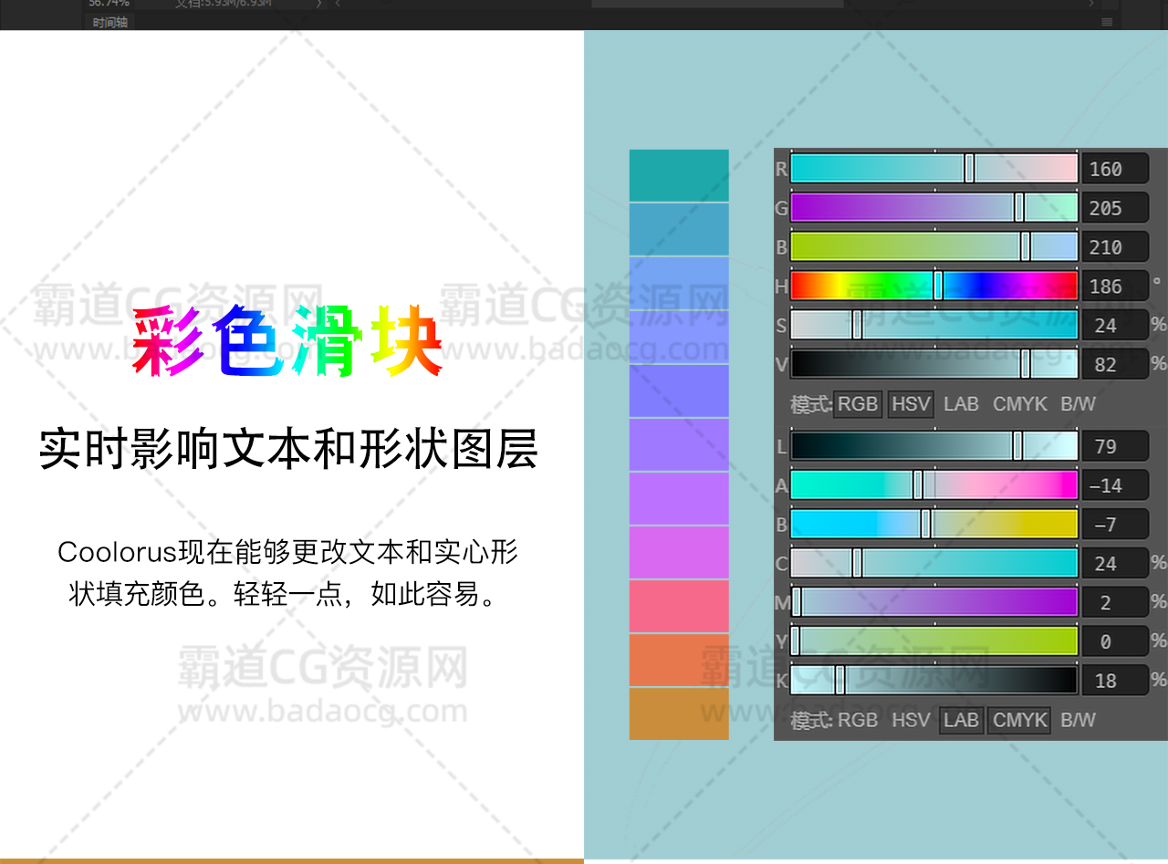Click the L lightness slider handle
Image resolution: width=1168 pixels, height=864 pixels.
coord(1017,446)
